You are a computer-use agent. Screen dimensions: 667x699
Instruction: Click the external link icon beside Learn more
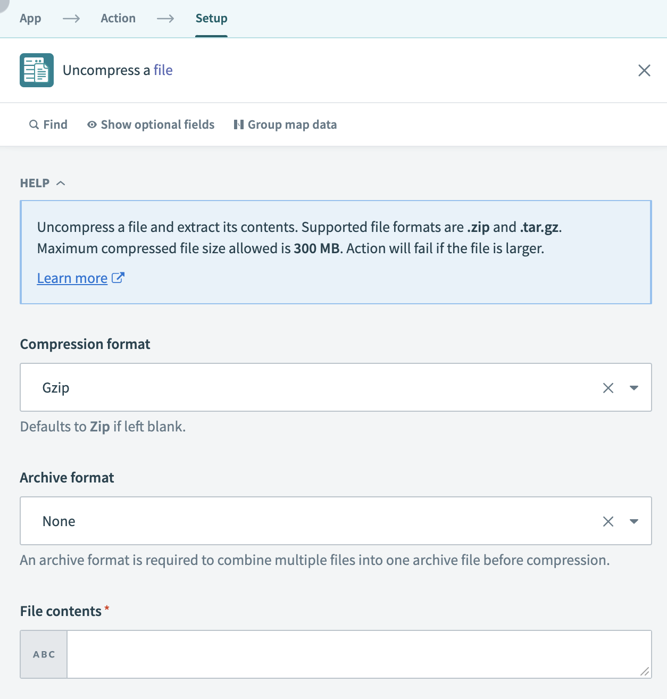coord(118,278)
